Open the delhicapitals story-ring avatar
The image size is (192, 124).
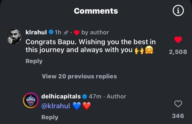click(31, 100)
